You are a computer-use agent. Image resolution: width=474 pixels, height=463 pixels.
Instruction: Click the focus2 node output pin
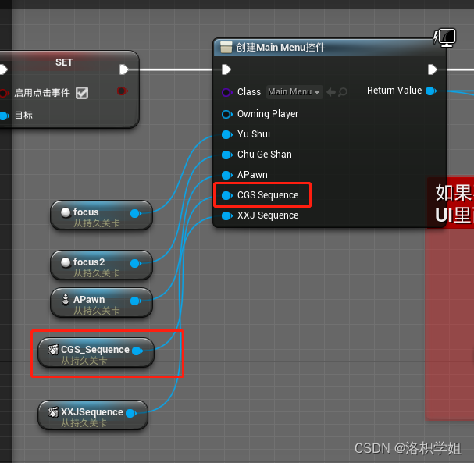[136, 264]
